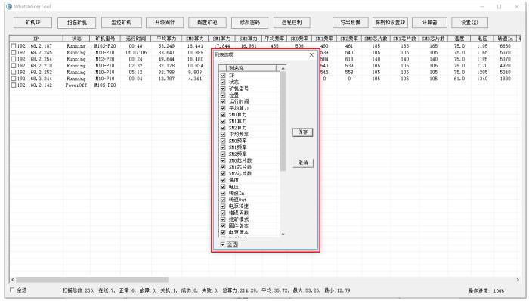Click the dialog list scroll-down arrow
The width and height of the screenshot is (529, 301).
click(283, 234)
